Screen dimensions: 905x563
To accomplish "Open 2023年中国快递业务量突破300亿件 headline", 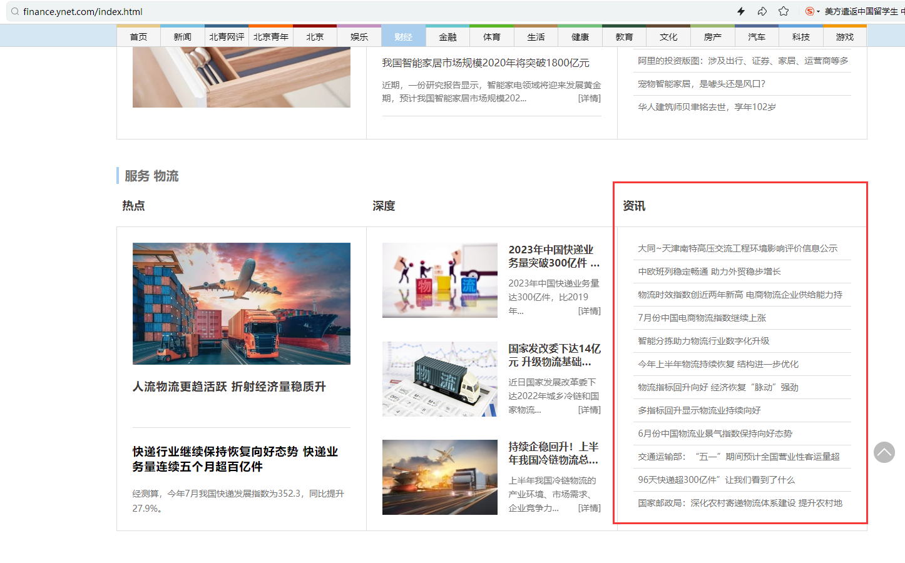I will (554, 256).
